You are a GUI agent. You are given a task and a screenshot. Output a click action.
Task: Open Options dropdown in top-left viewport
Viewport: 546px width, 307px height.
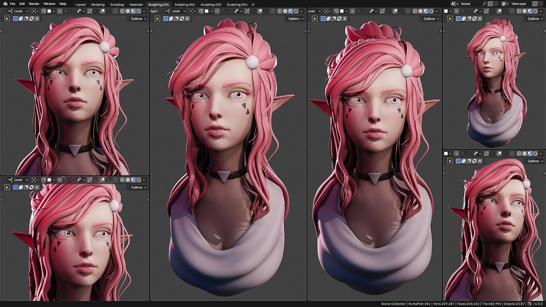[x=138, y=19]
